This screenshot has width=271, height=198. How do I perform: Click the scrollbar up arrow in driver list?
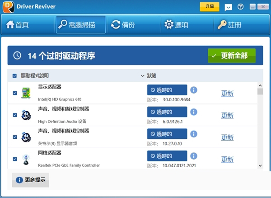click(x=260, y=85)
